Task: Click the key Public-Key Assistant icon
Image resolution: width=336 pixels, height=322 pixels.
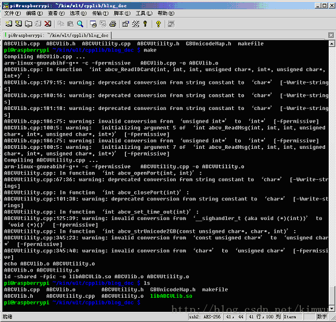Action: 145,24
